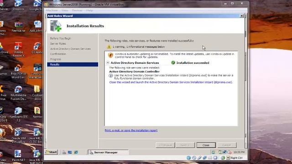Open the first guest quick launch icon
The image size is (292, 164).
64,152
